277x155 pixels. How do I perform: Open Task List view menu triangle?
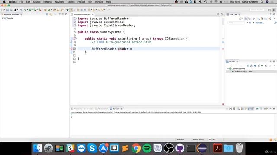(x=274, y=18)
